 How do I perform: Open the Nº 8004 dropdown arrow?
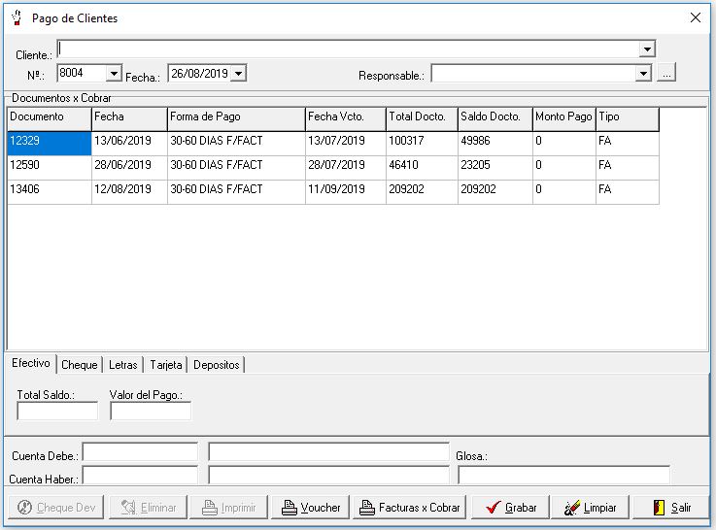point(114,74)
